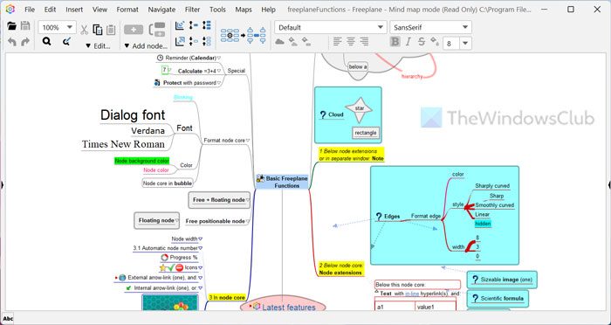
Task: Select the green Node background color node
Action: pyautogui.click(x=141, y=161)
